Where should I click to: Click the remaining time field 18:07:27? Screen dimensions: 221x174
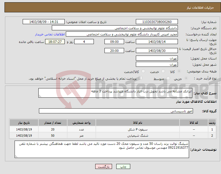(55, 42)
